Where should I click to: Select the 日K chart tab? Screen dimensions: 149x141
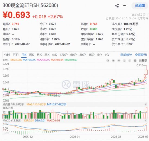(24, 55)
